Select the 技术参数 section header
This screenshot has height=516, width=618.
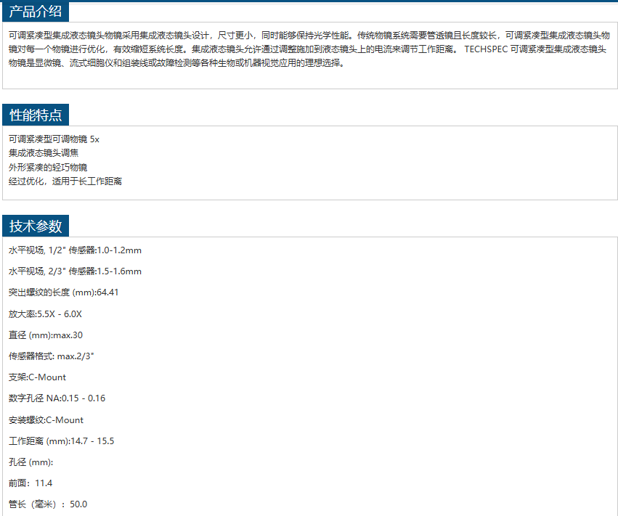[x=36, y=226]
